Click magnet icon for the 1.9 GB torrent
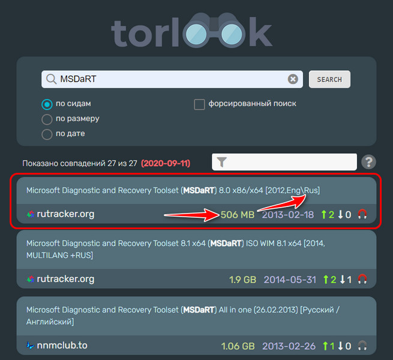The width and height of the screenshot is (393, 360). tap(362, 279)
